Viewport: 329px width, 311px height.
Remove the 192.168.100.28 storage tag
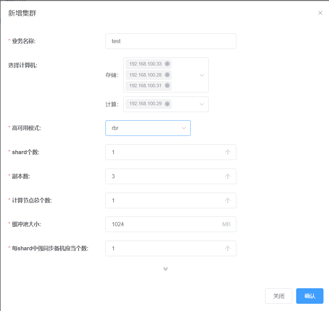167,75
